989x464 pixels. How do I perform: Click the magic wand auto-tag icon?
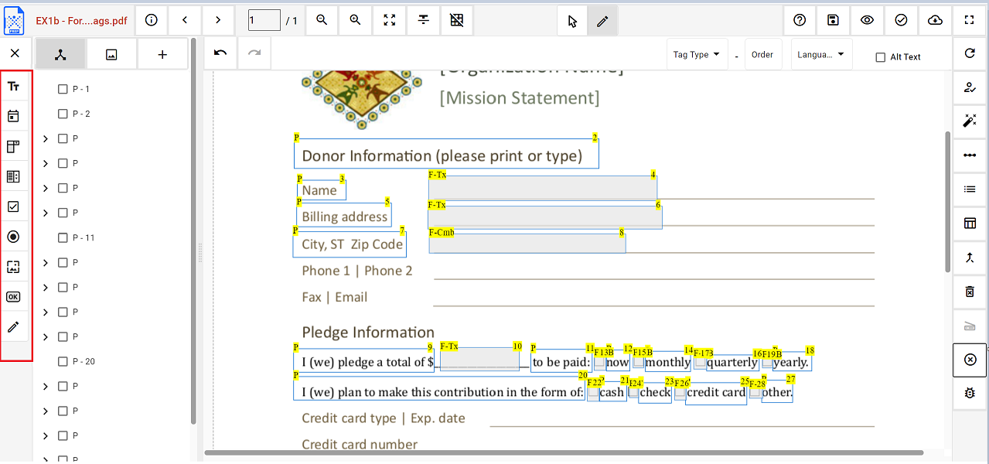970,121
